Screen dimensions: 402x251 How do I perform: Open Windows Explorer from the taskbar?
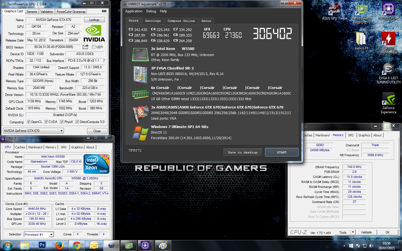pyautogui.click(x=25, y=245)
